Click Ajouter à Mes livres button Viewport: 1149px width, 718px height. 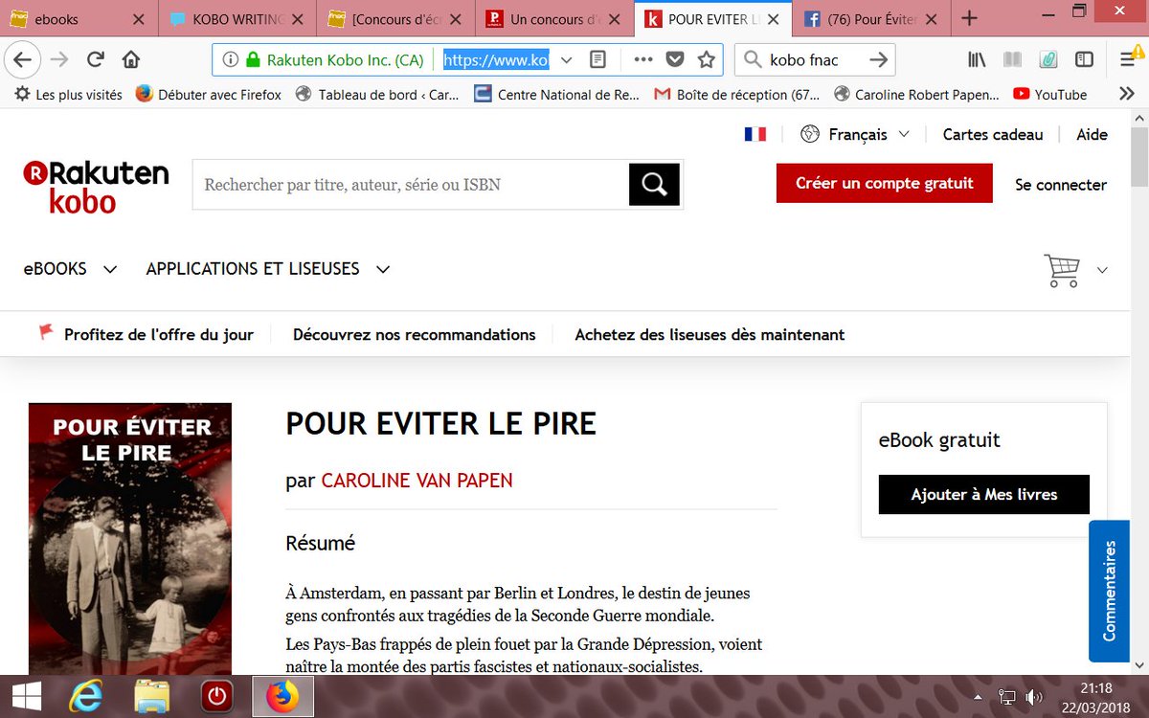click(x=984, y=494)
